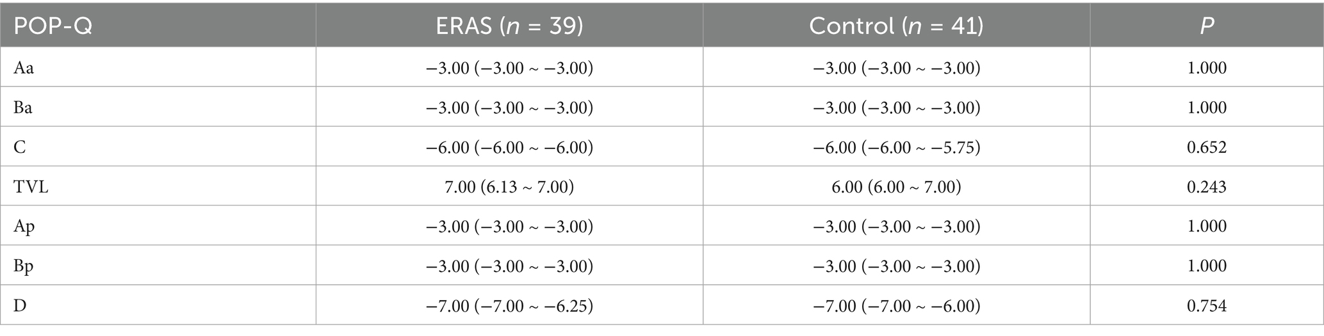Click Control value −6.00 (−6.00 ~ −5.75)
Image resolution: width=1324 pixels, height=336 pixels.
pyautogui.click(x=896, y=147)
